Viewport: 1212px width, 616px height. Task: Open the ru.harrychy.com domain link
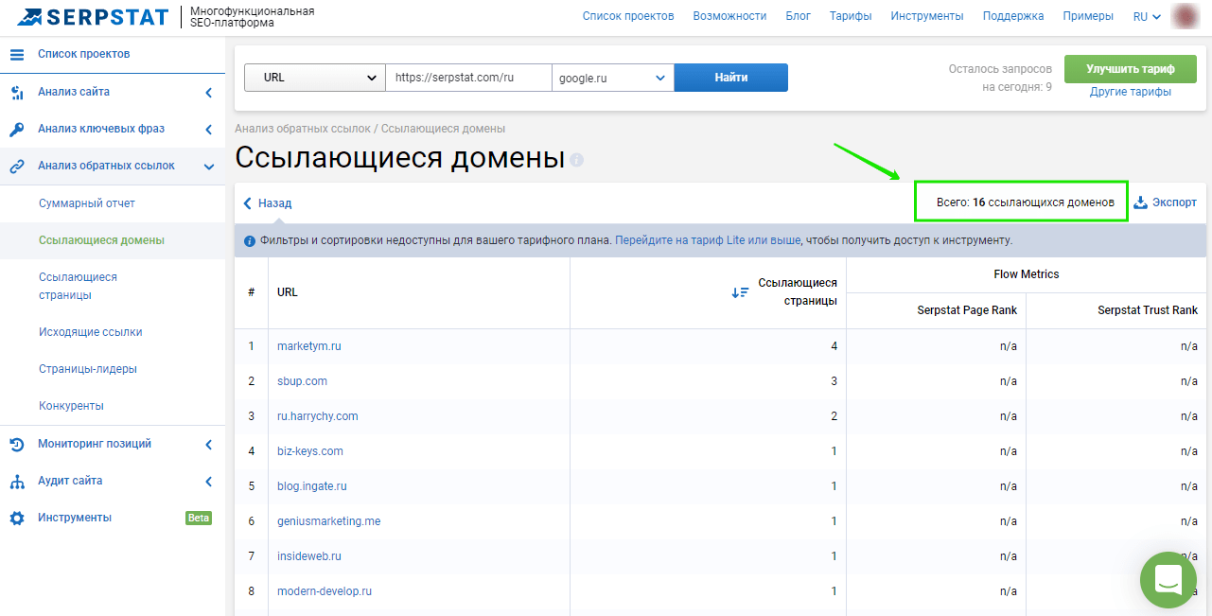(317, 416)
